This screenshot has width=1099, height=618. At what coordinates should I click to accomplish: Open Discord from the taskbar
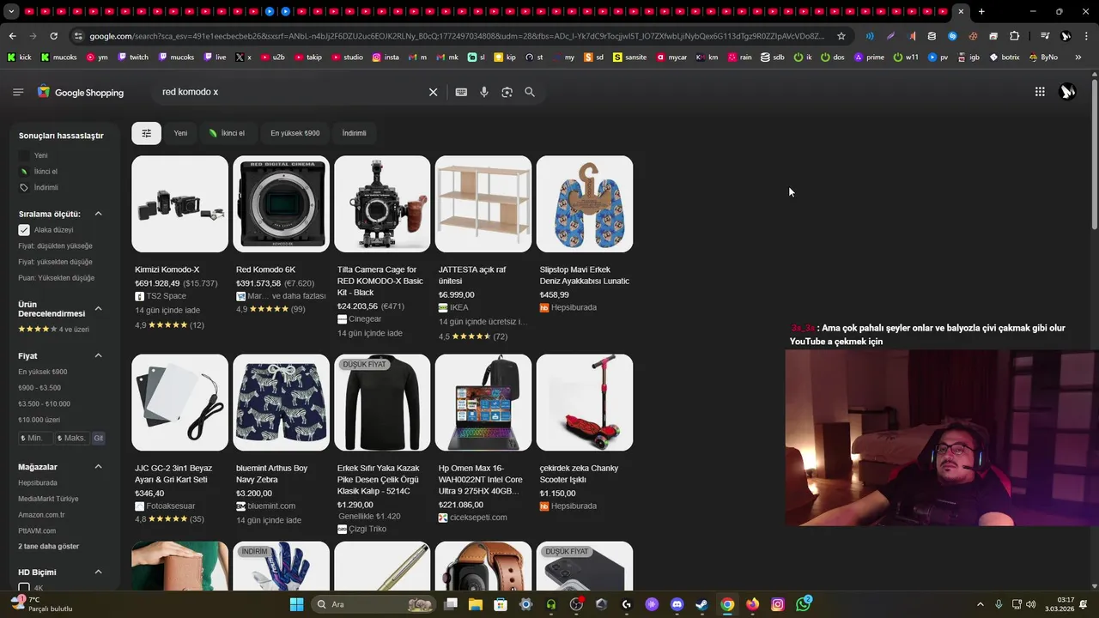click(x=677, y=604)
